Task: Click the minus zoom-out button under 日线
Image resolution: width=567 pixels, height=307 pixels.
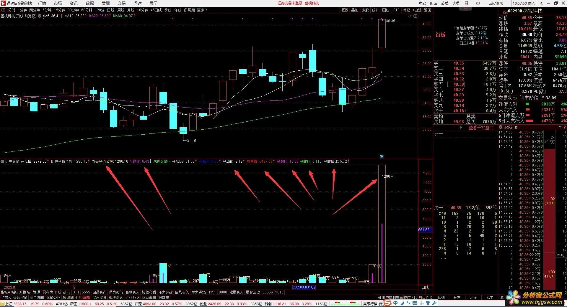Action: tap(429, 292)
